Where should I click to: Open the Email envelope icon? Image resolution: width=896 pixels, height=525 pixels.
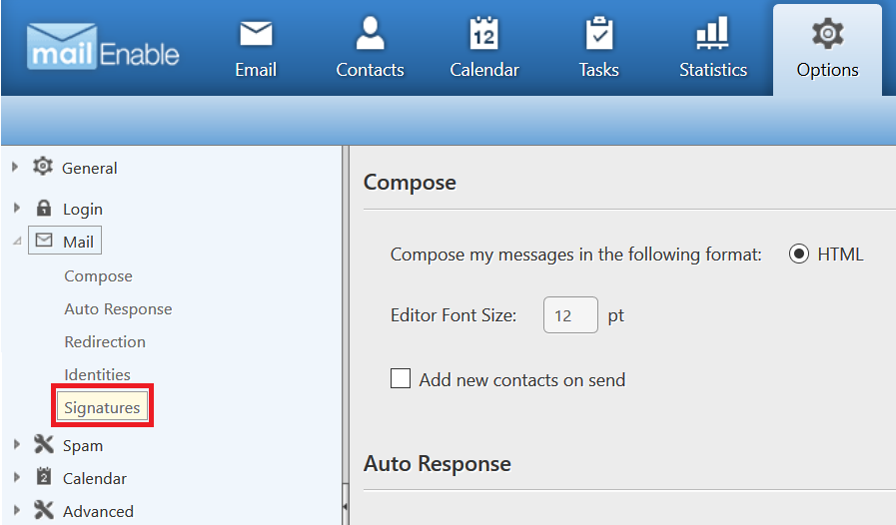pos(256,34)
